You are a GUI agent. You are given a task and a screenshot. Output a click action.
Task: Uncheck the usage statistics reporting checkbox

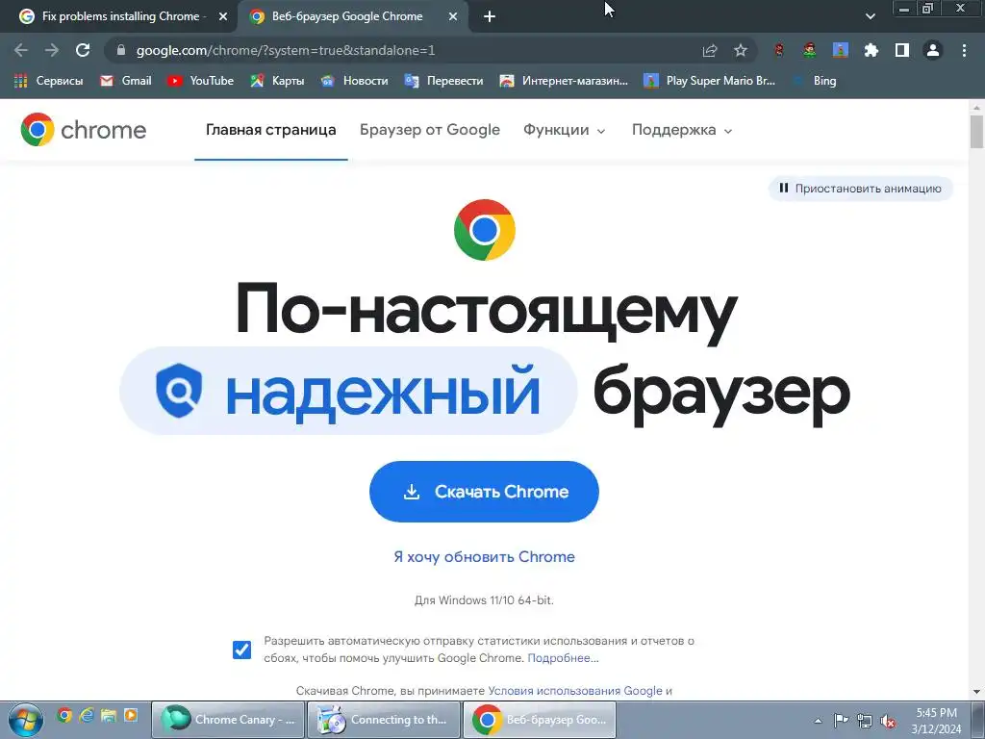click(x=241, y=650)
